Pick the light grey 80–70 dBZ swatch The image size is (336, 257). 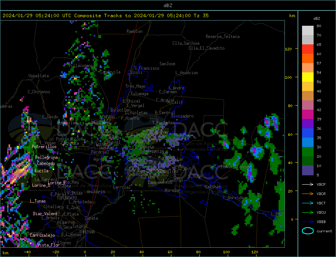click(x=308, y=31)
